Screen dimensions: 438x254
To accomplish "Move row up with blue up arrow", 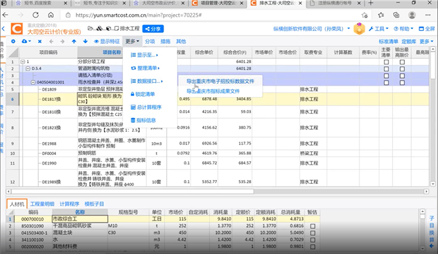I will coord(73,41).
